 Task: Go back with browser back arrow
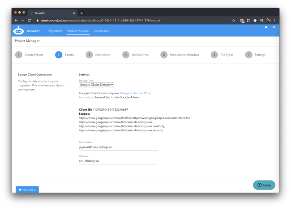point(16,20)
